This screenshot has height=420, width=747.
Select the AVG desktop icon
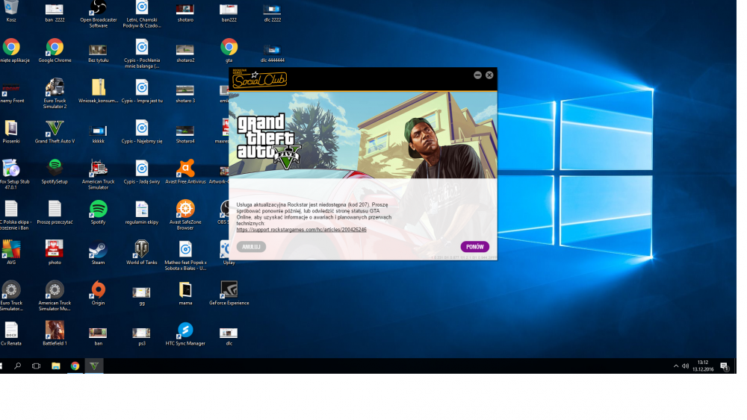pos(11,253)
